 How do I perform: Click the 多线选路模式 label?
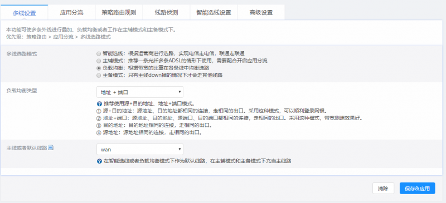click(22, 53)
